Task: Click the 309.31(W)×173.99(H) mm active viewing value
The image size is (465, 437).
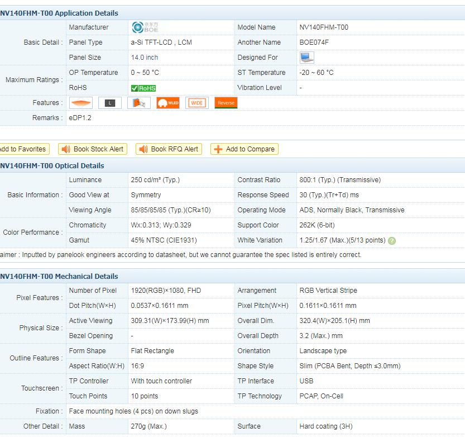Action: point(170,321)
